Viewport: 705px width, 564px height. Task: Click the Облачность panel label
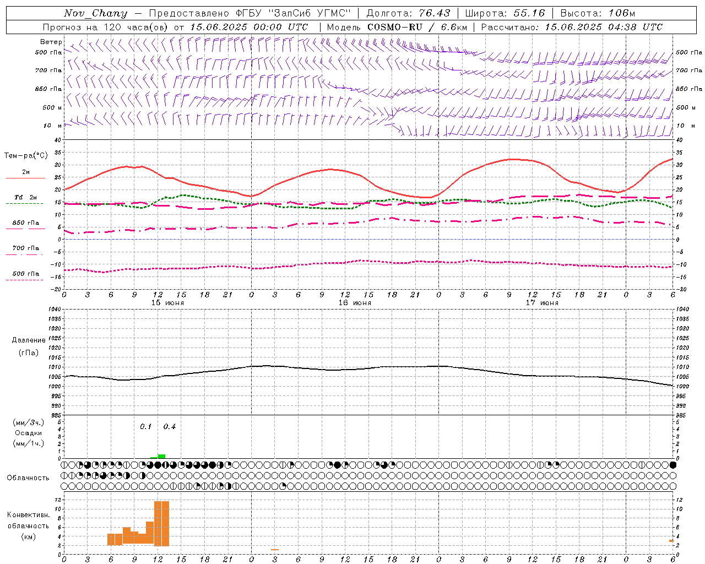point(28,478)
